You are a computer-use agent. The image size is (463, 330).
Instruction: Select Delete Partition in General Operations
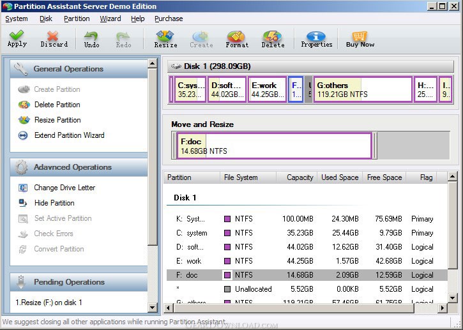pos(57,105)
